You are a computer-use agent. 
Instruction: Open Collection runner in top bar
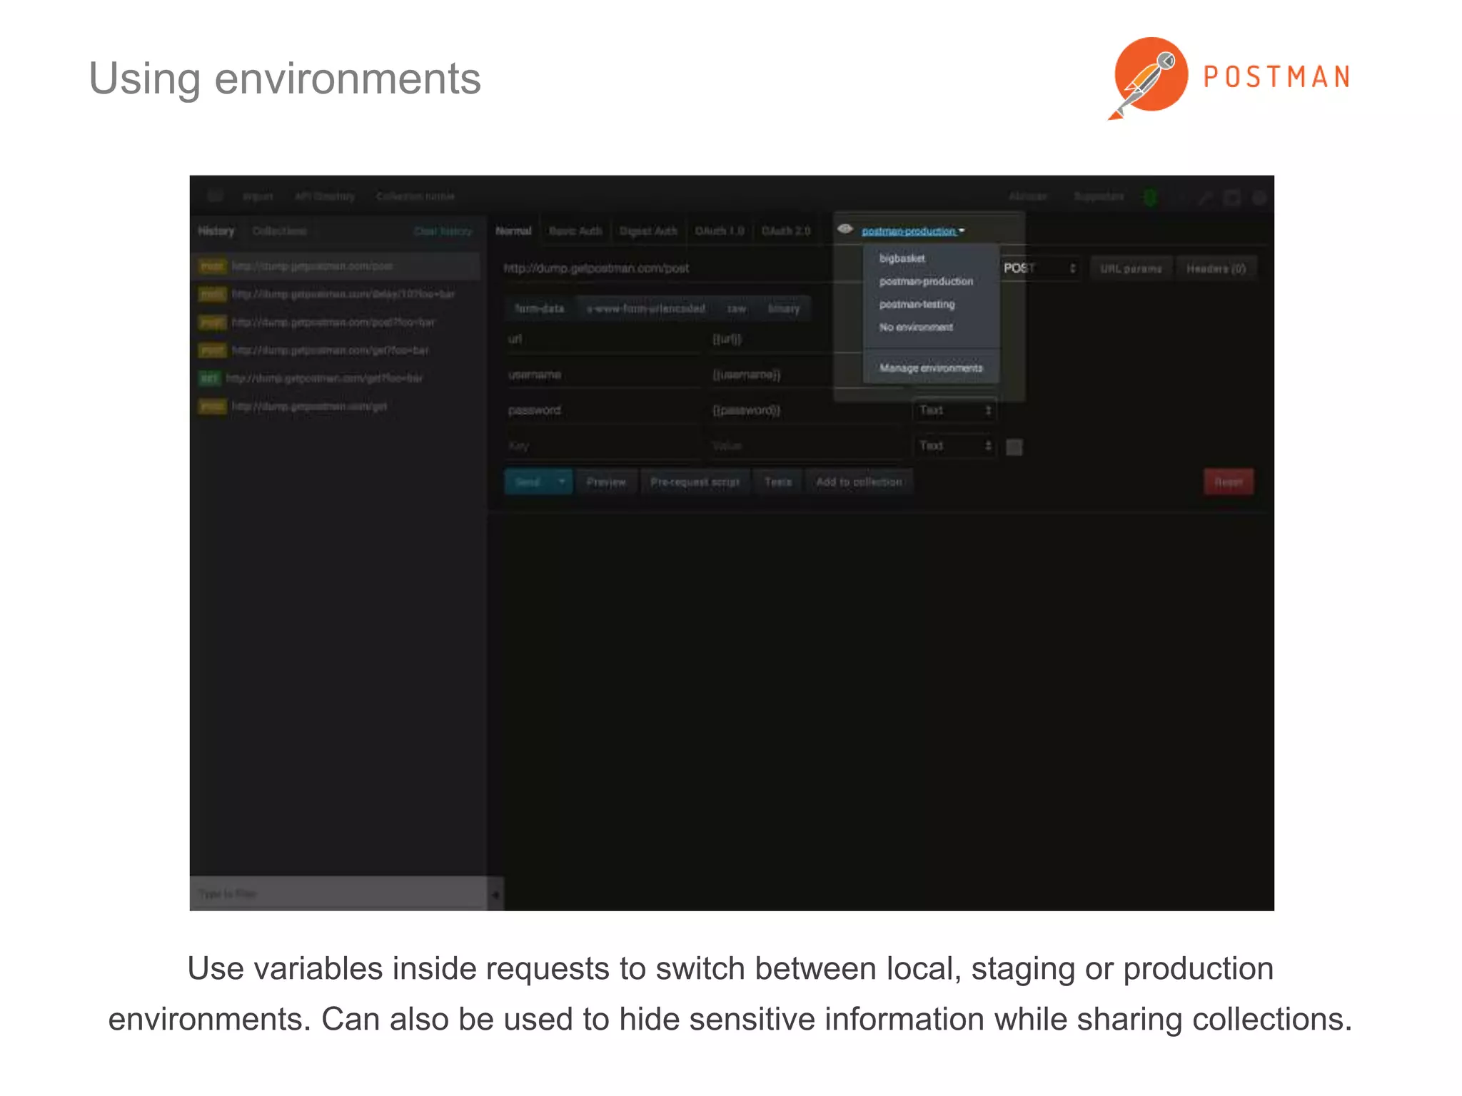[415, 196]
